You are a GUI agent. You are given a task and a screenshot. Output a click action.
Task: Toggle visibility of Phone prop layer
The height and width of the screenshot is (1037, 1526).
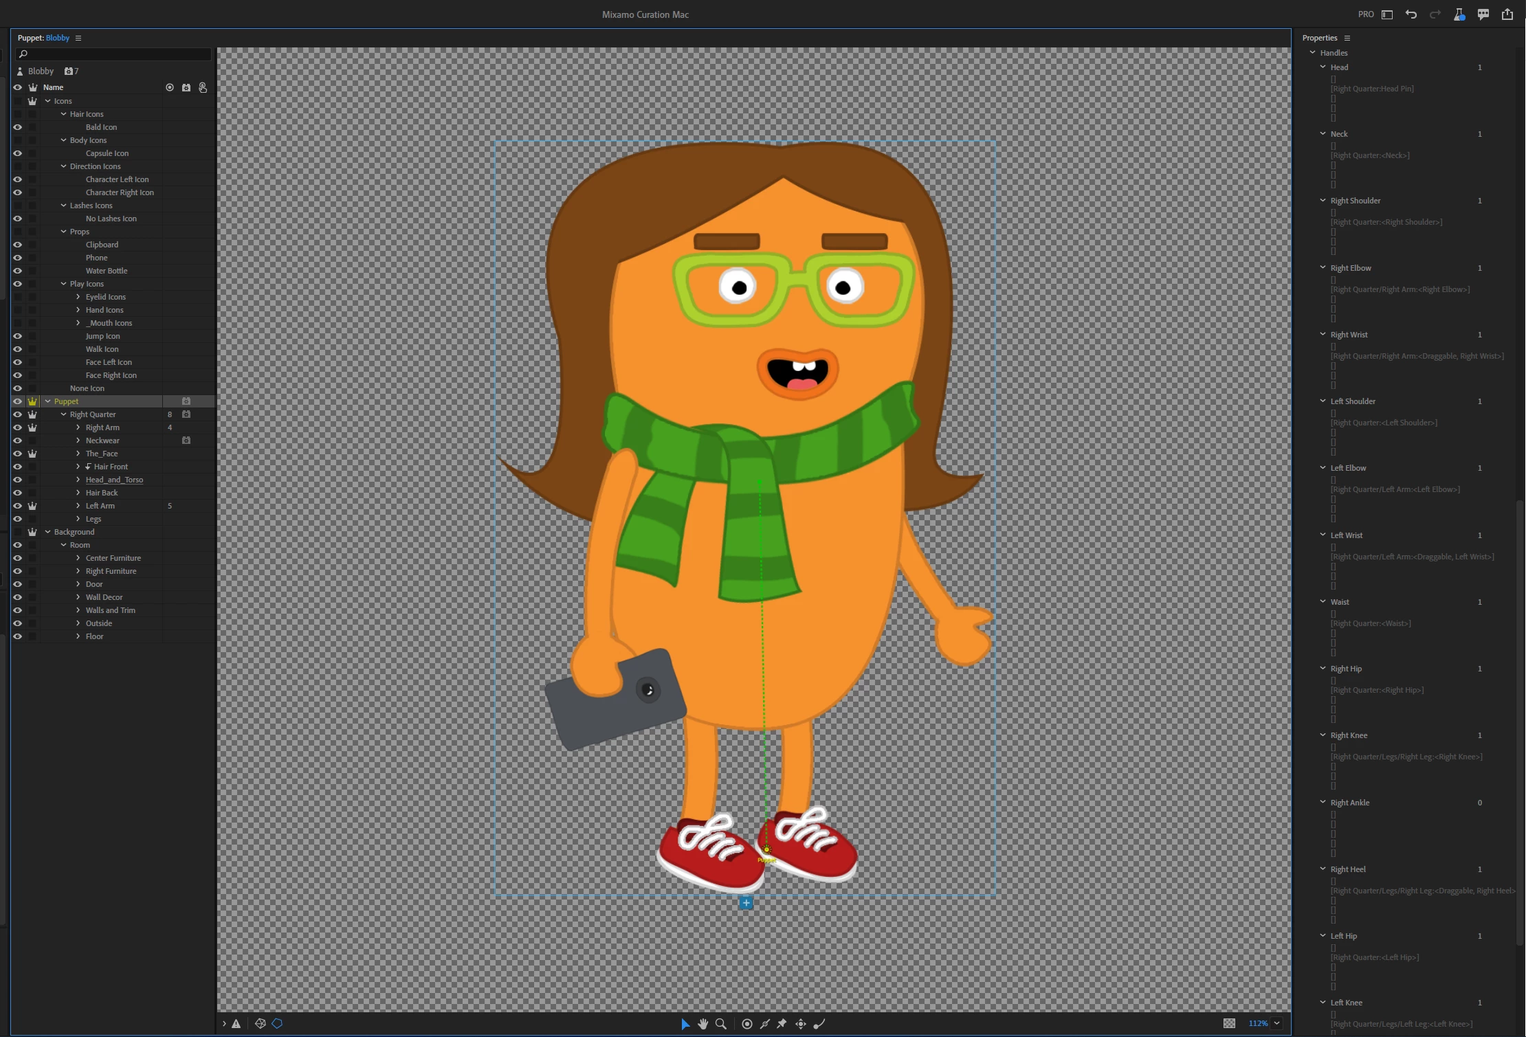(18, 258)
